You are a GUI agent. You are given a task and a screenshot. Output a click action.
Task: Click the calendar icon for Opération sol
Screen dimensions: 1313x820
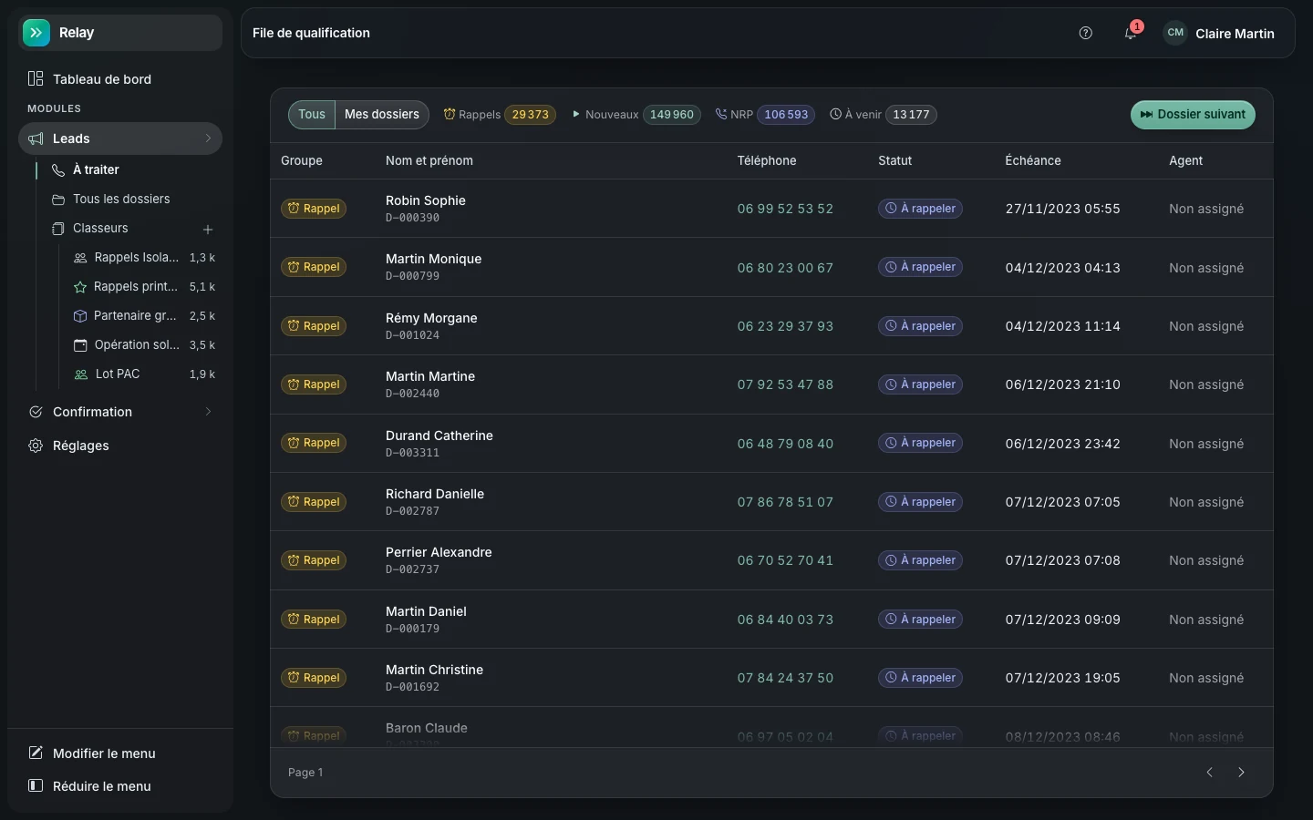[80, 345]
